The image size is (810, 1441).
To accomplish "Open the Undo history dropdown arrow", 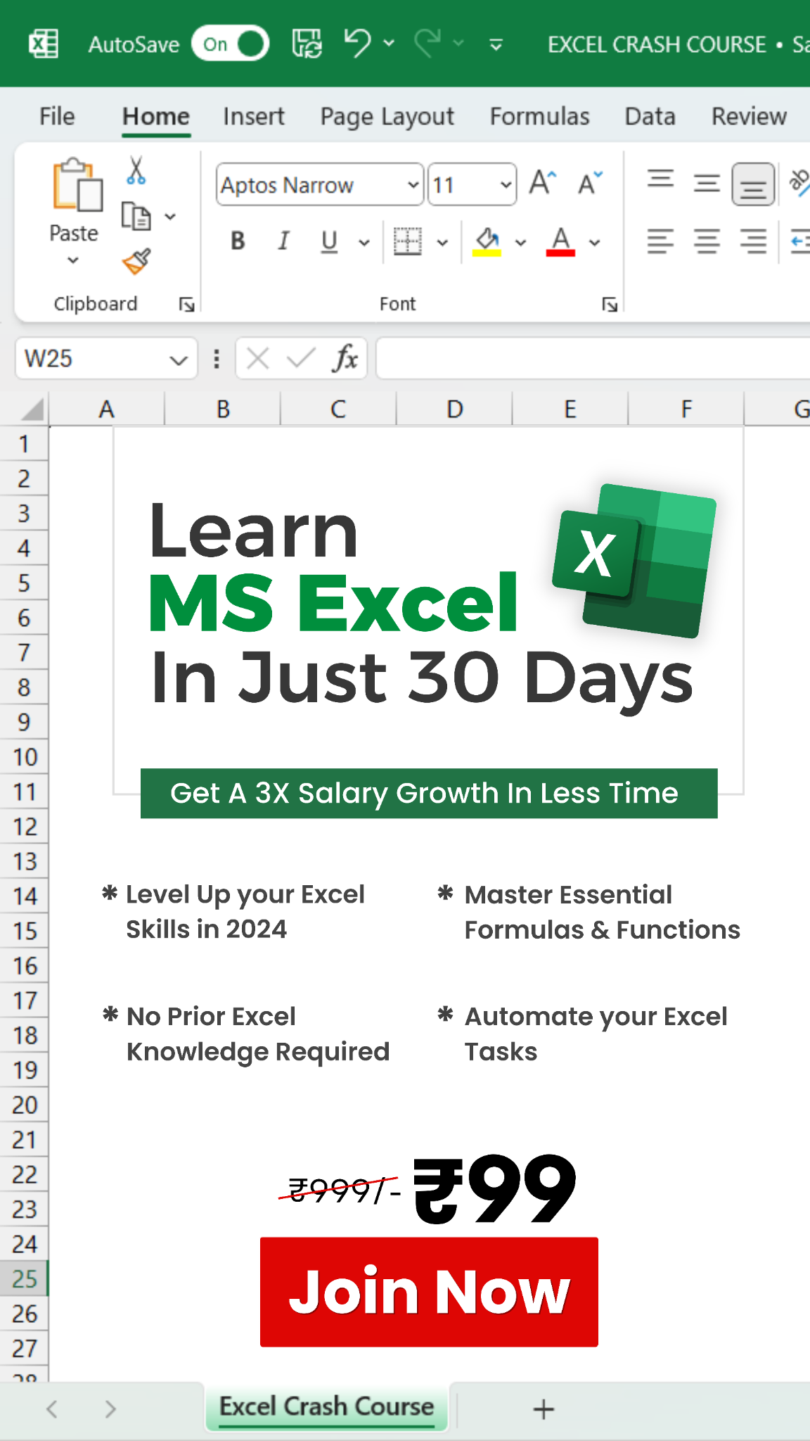I will coord(389,44).
